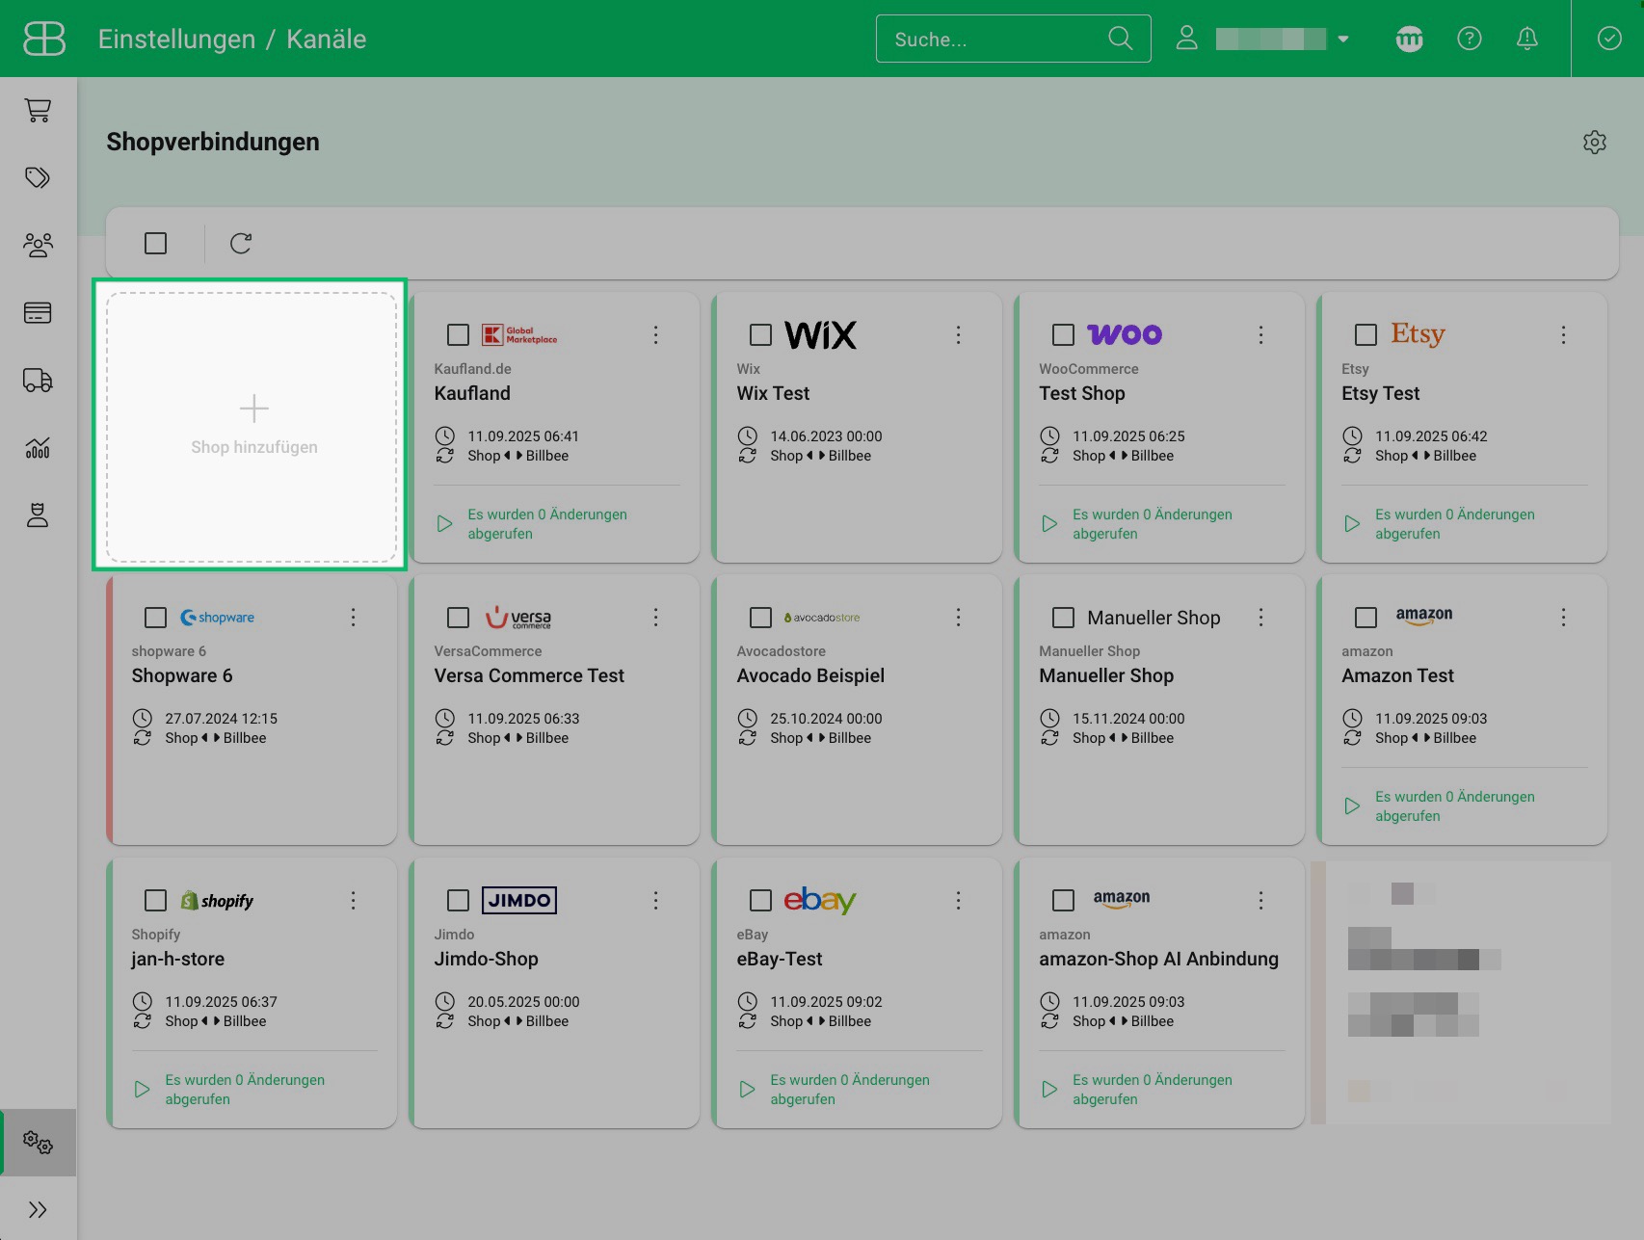1644x1240 pixels.
Task: Select the eBay-Test shop checkbox
Action: (760, 900)
